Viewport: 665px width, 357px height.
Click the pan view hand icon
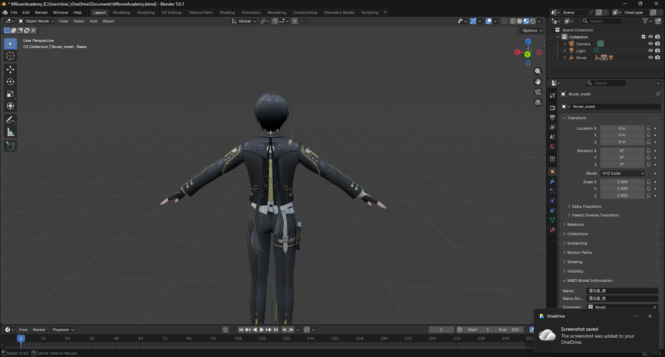click(538, 82)
